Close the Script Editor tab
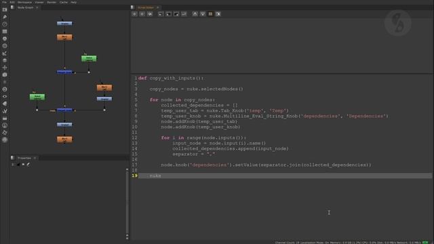 pyautogui.click(x=158, y=7)
